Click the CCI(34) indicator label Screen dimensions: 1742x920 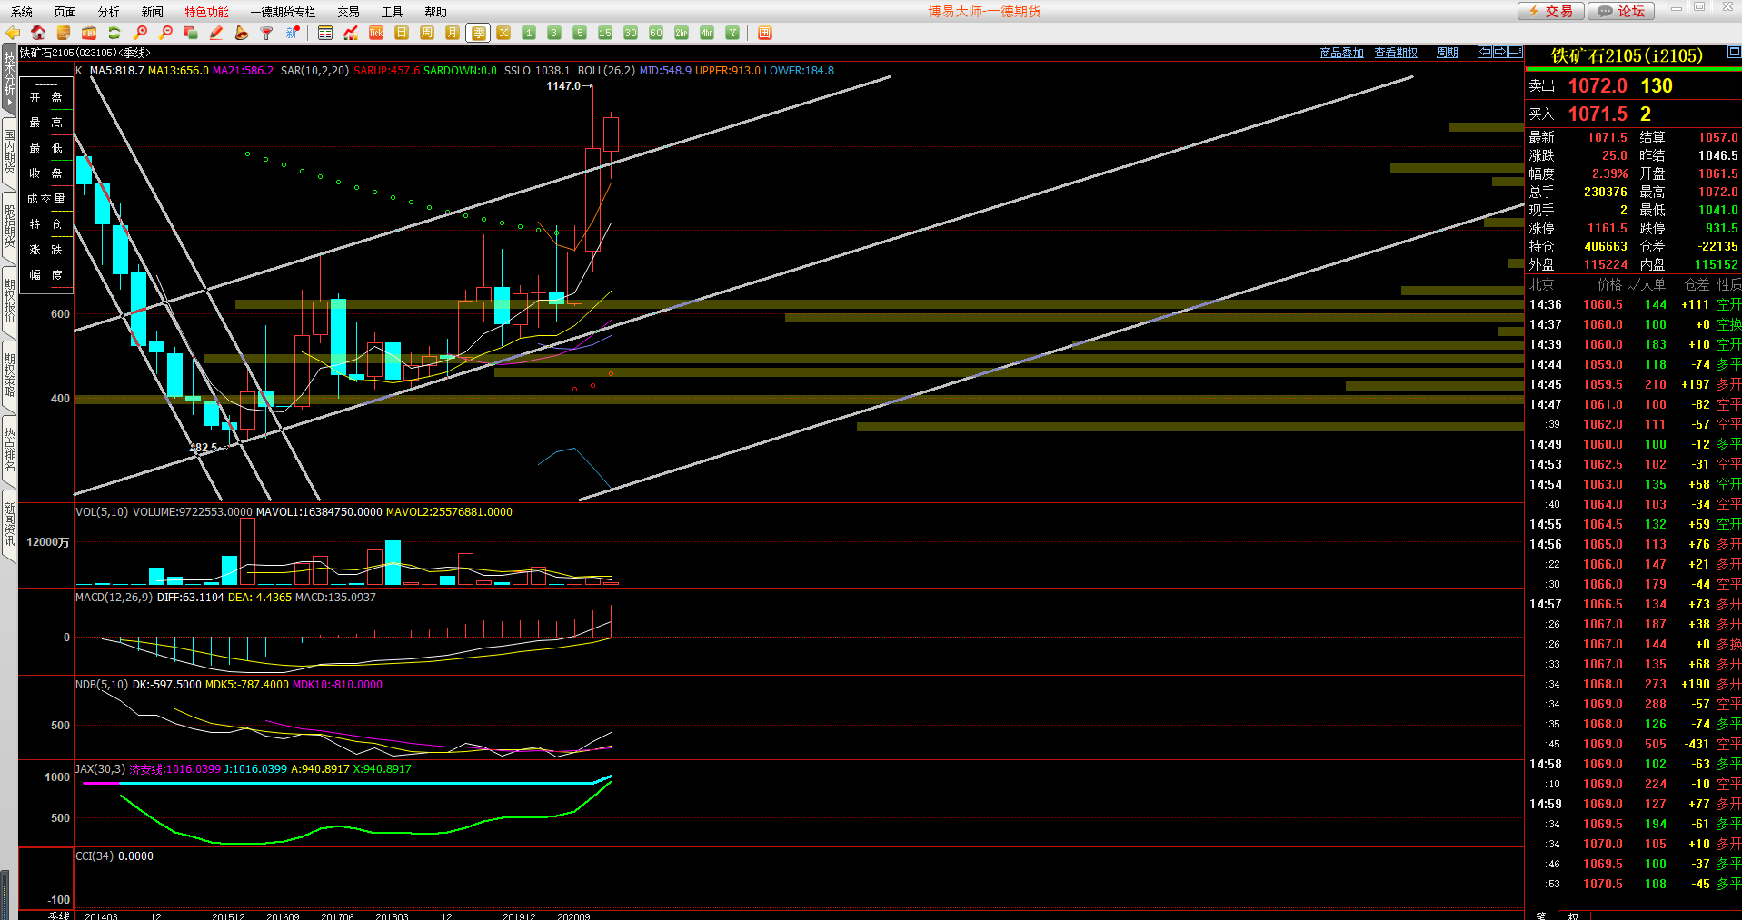coord(95,856)
